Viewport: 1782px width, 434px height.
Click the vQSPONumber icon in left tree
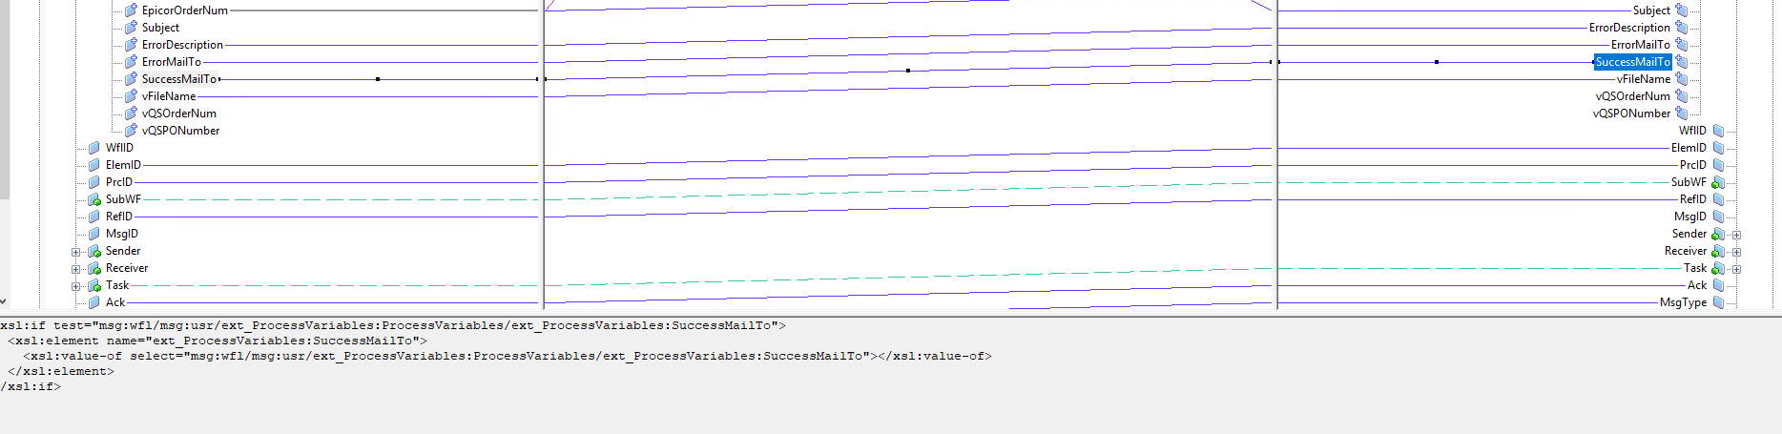pyautogui.click(x=131, y=131)
